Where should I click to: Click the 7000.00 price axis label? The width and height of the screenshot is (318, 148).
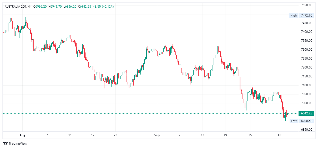click(306, 103)
